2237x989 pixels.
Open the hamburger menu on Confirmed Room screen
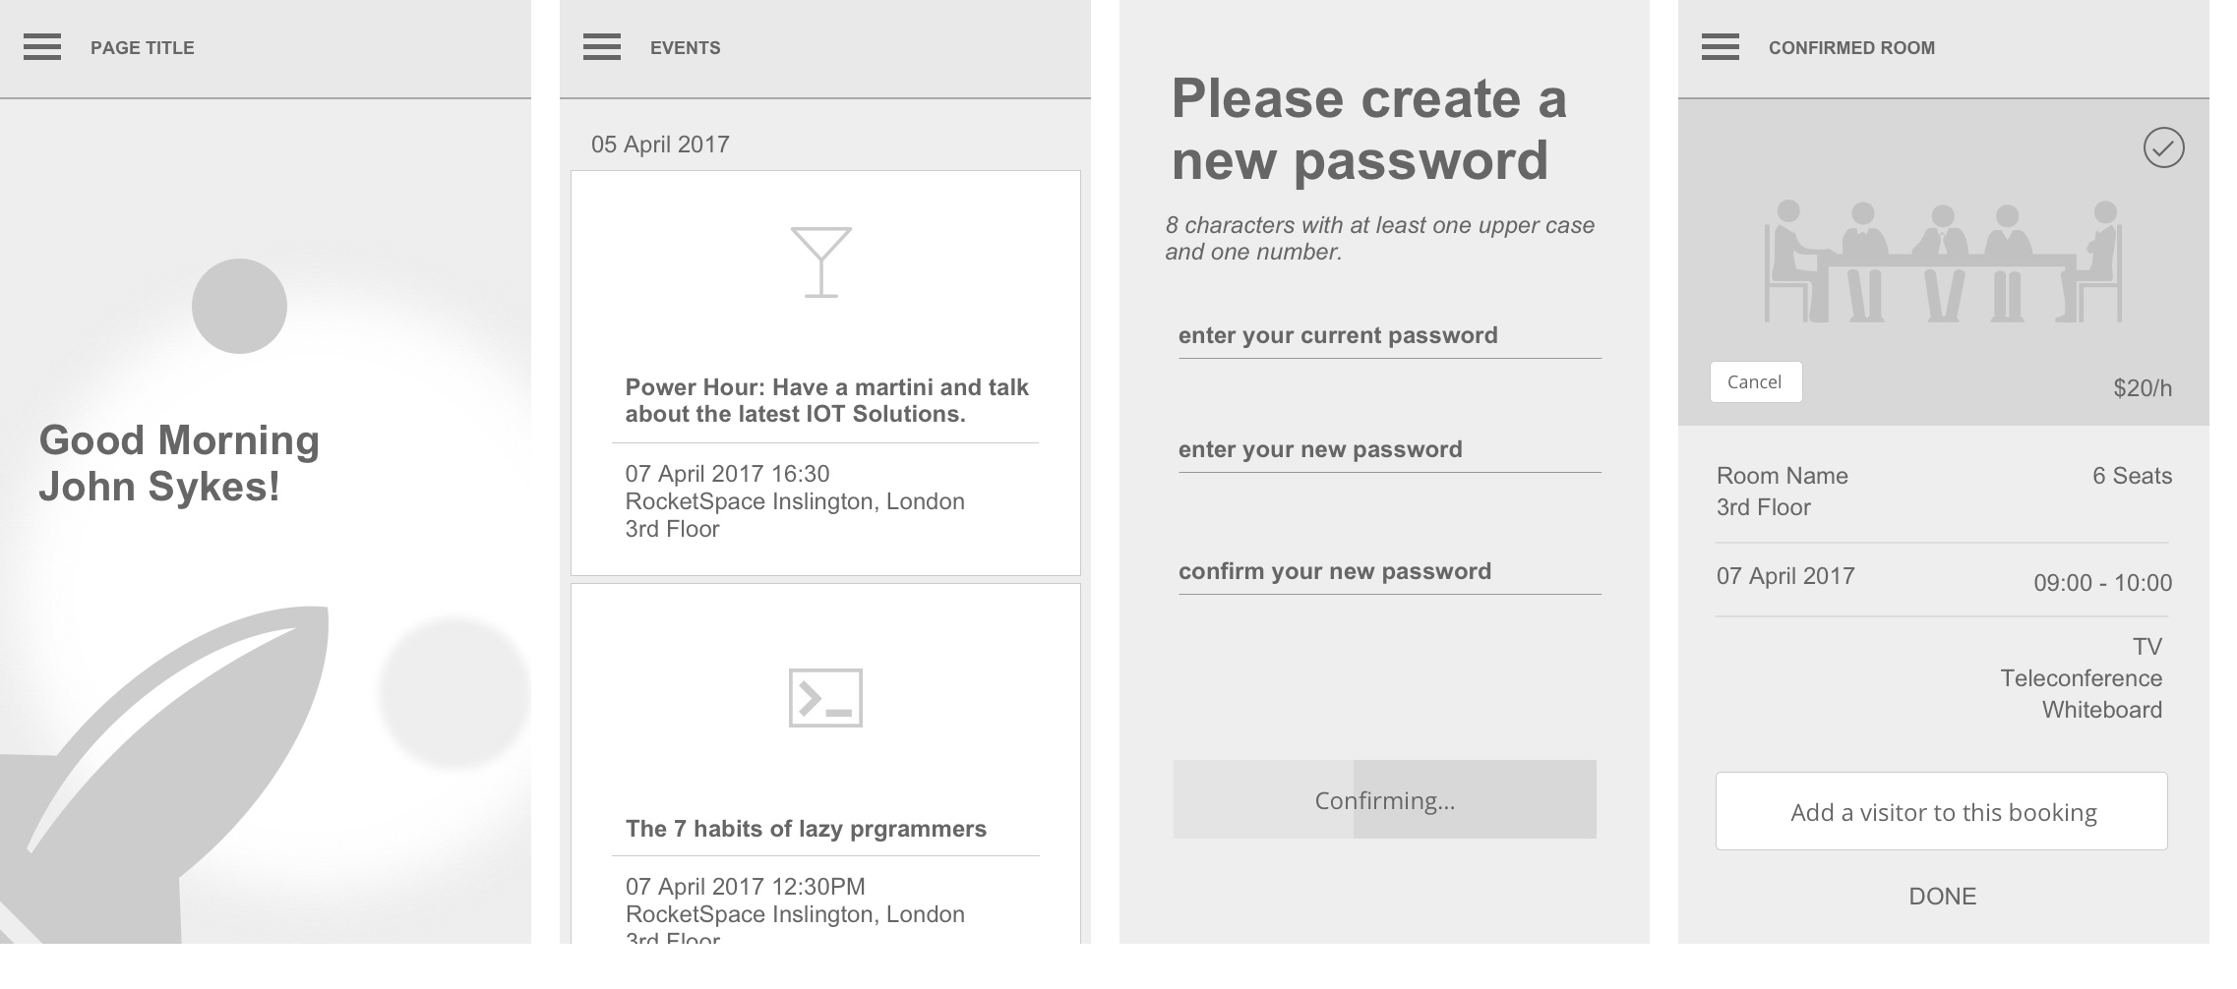(x=1721, y=47)
